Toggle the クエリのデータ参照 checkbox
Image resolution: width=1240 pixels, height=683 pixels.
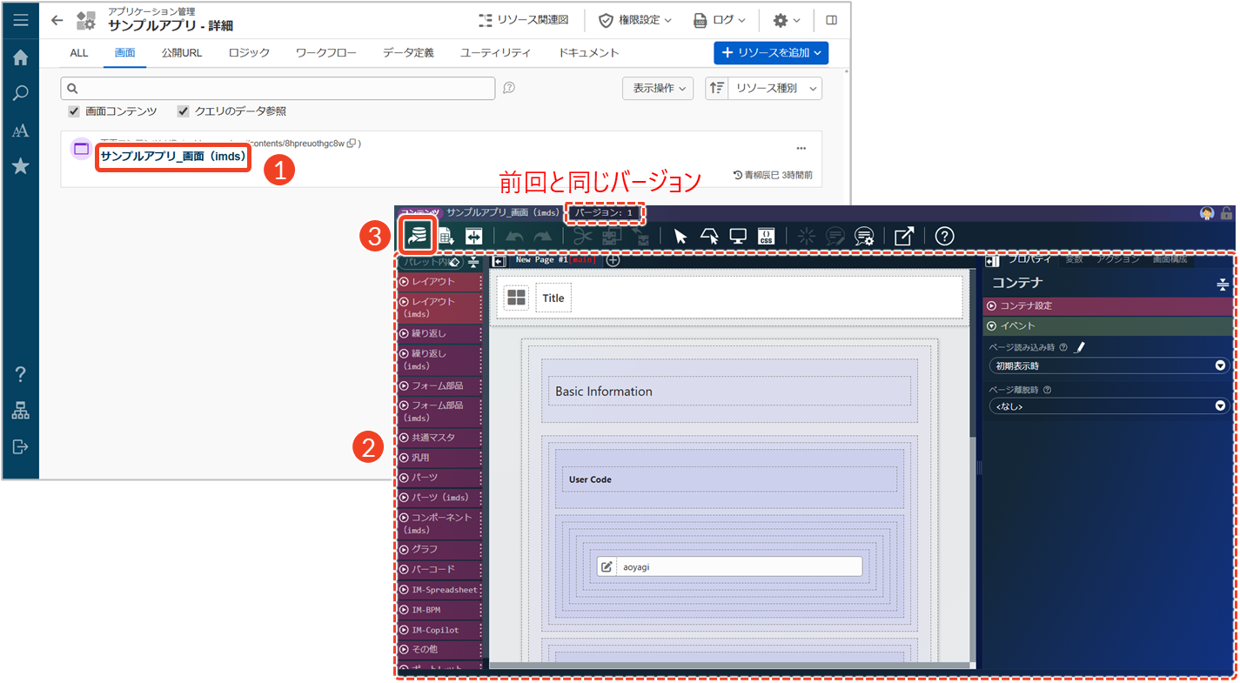tap(184, 111)
